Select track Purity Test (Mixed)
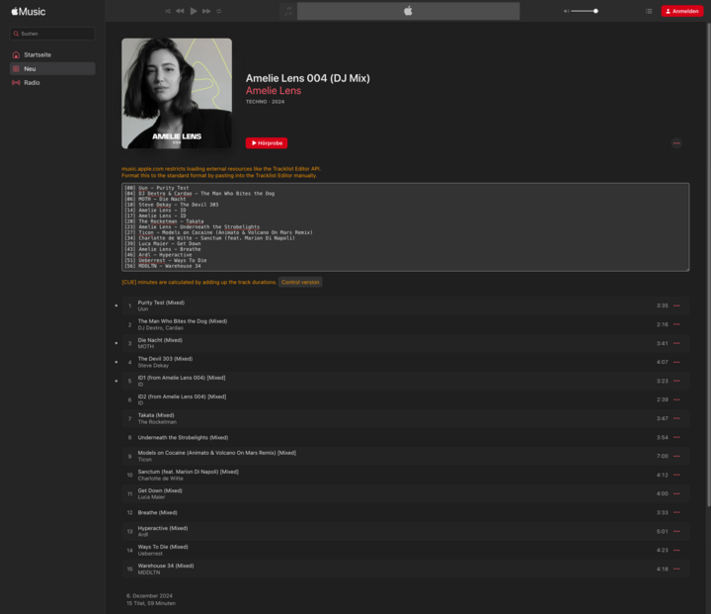Viewport: 711px width, 614px height. [406, 306]
